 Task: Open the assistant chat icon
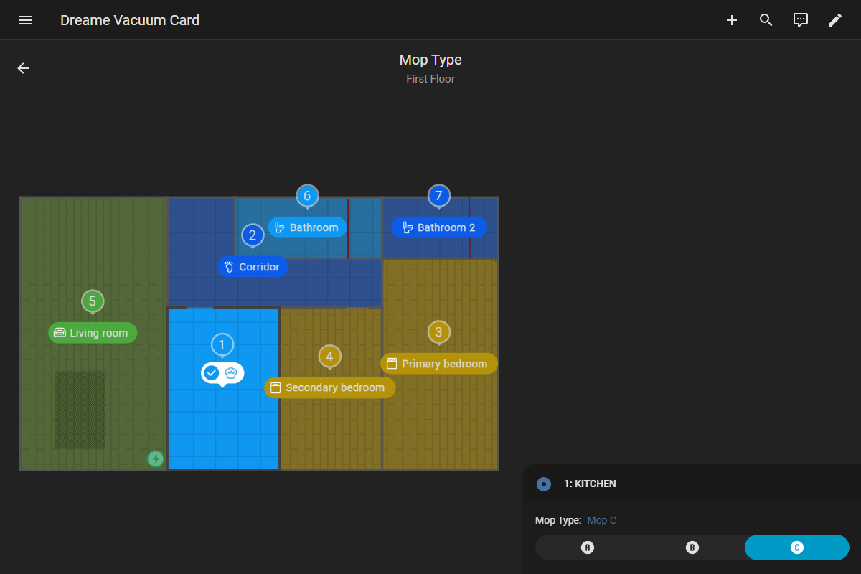801,20
